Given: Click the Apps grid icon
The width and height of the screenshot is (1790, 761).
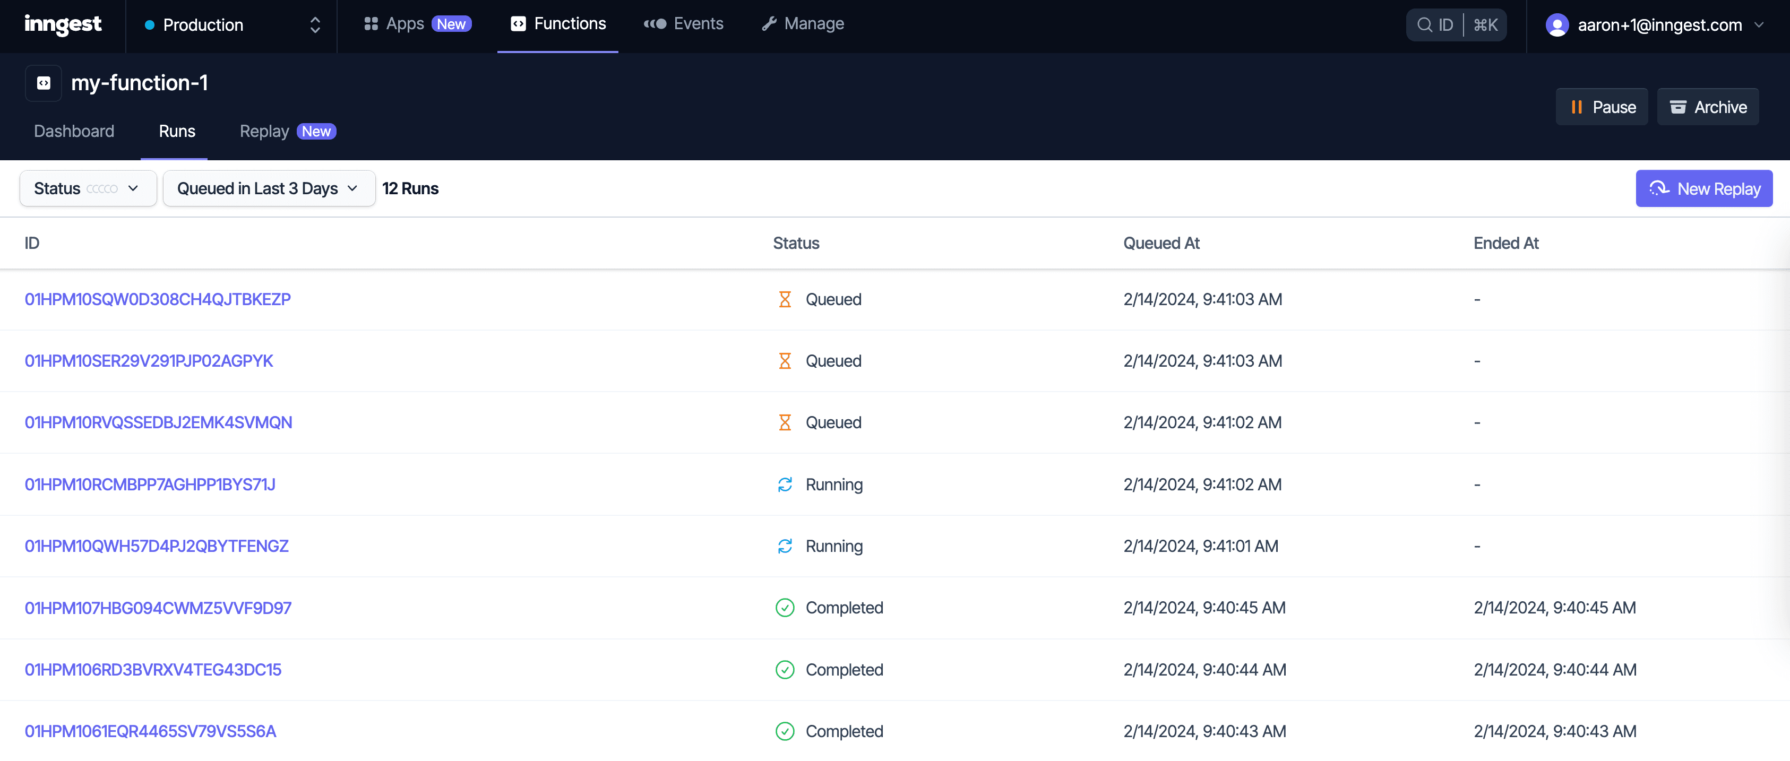Looking at the screenshot, I should coord(371,24).
